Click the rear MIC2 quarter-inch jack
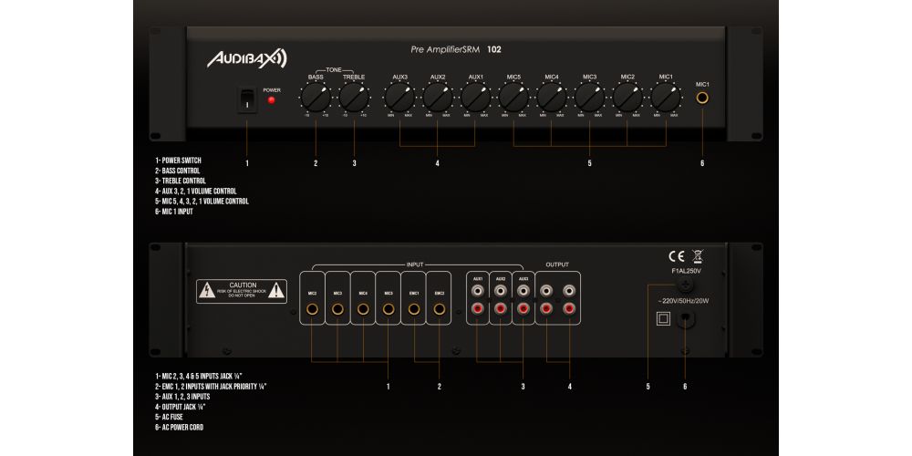 click(x=312, y=309)
